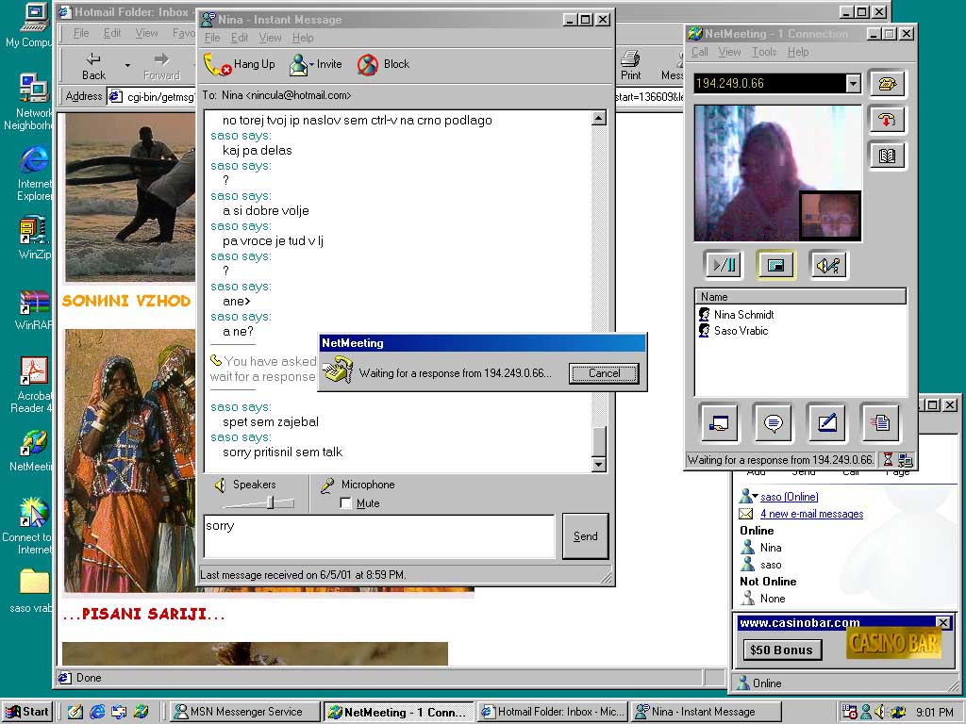
Task: Click the Print icon in browser toolbar
Action: click(630, 66)
